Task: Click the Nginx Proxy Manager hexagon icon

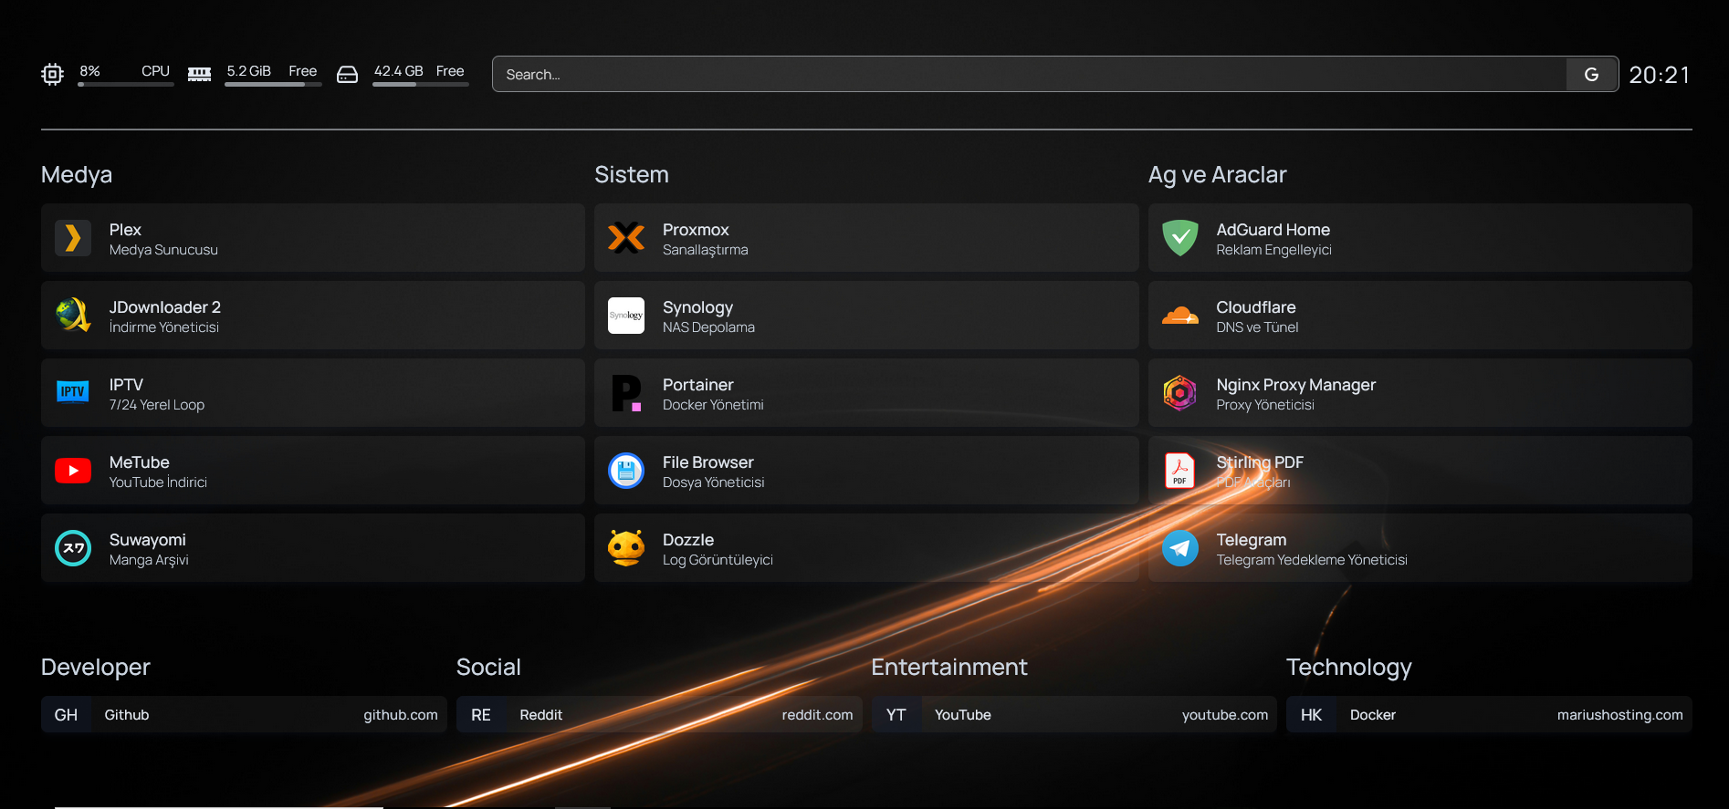Action: (1180, 393)
